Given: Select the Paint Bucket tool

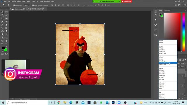Looking at the screenshot, I should point(2,31).
